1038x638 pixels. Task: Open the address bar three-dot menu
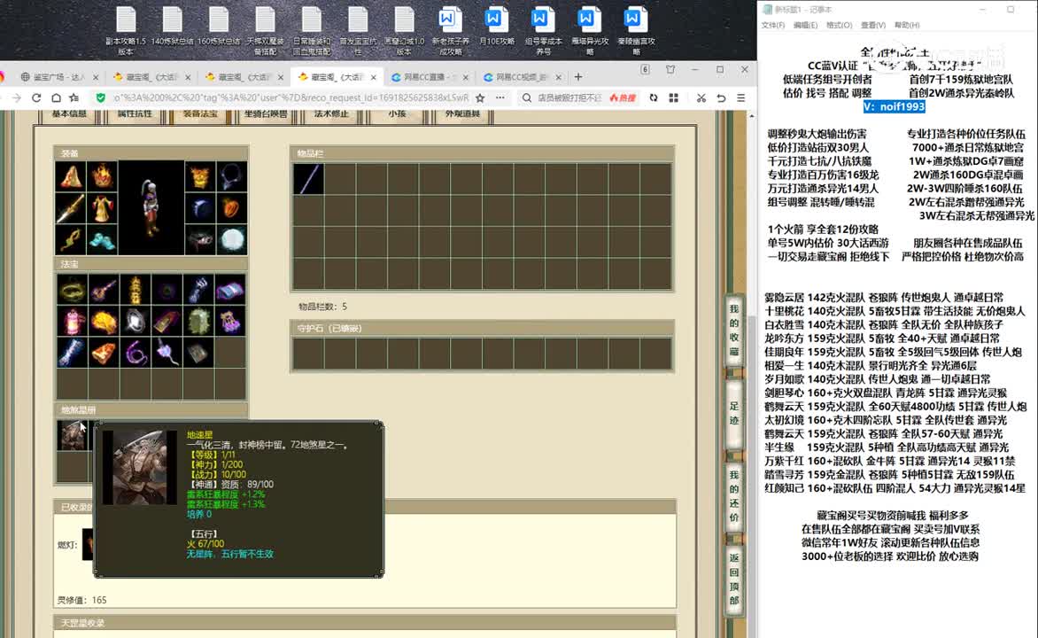point(500,97)
